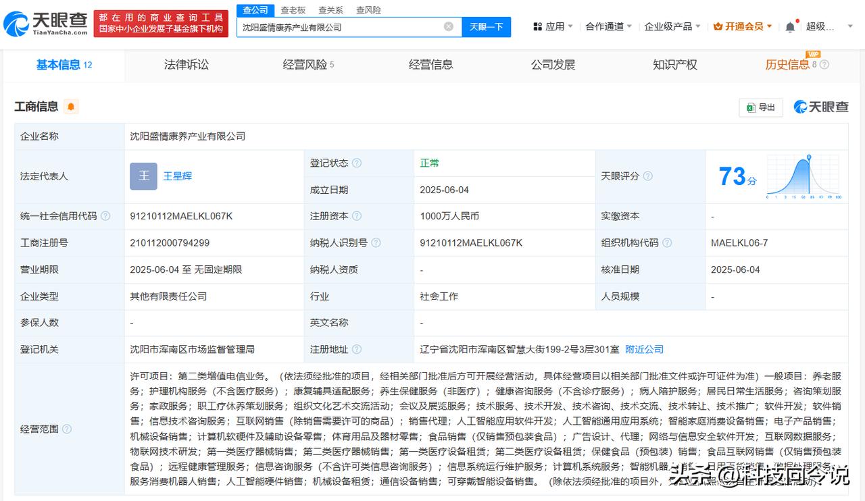
Task: Show help for 经营范围 question icon
Action: tap(67, 429)
